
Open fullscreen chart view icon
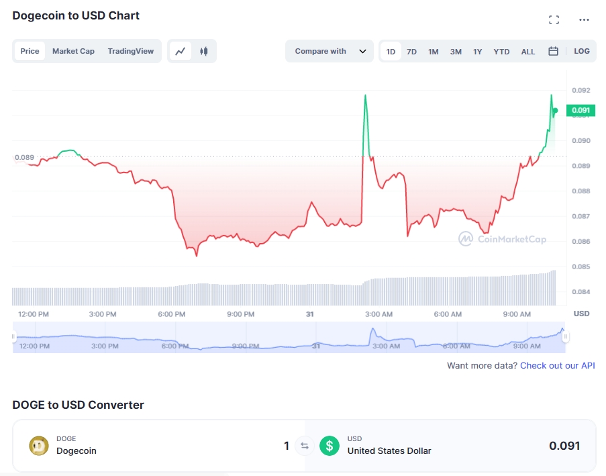pos(554,19)
